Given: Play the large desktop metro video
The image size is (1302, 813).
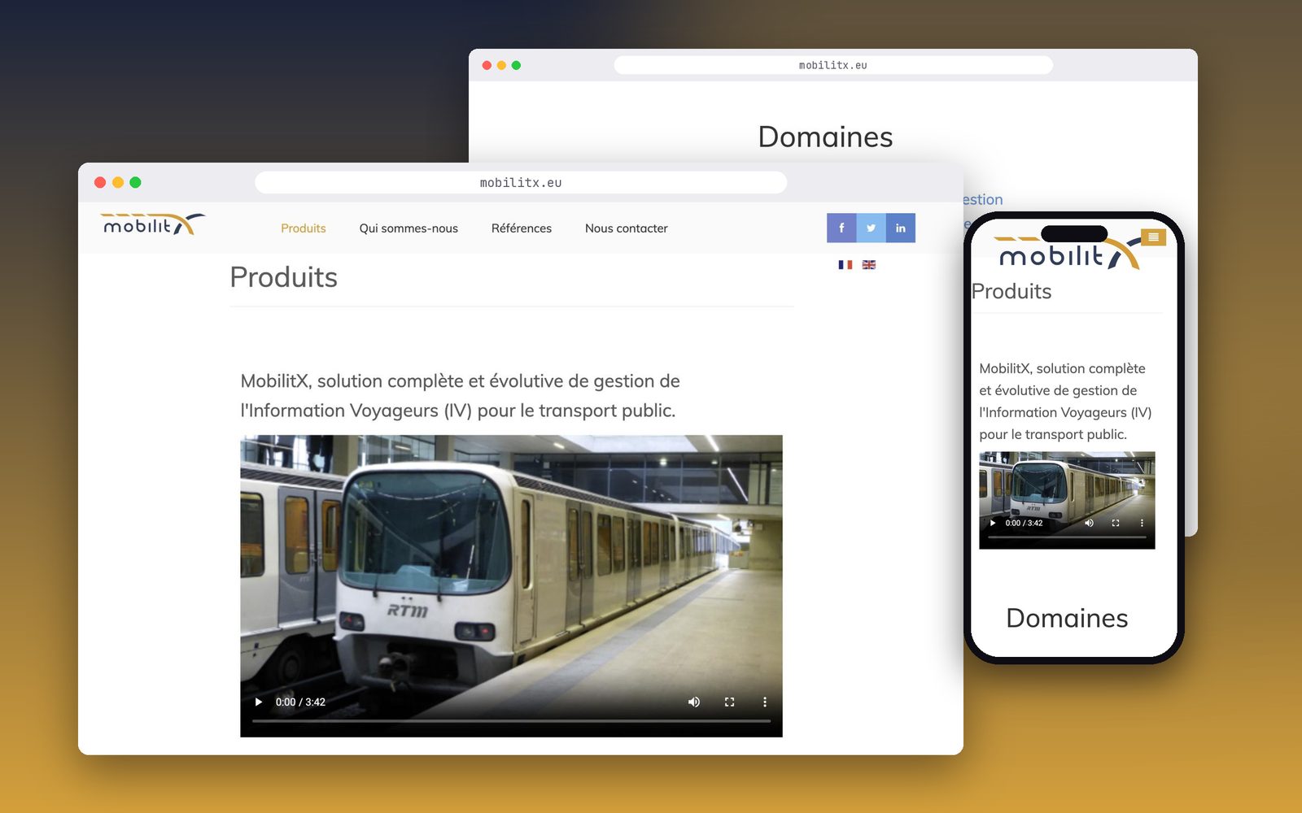Looking at the screenshot, I should pos(259,702).
